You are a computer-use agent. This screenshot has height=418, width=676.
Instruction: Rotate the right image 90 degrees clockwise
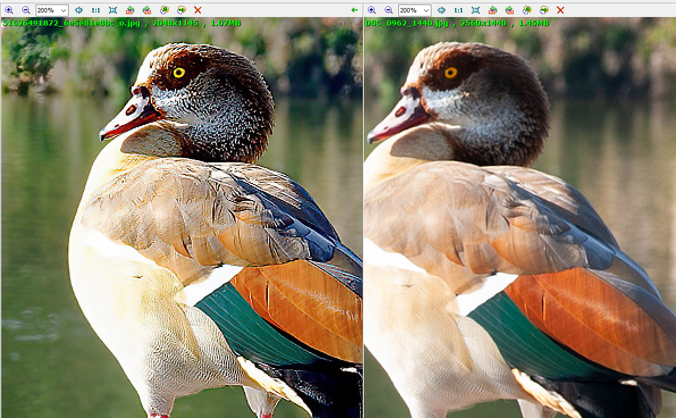pyautogui.click(x=510, y=10)
